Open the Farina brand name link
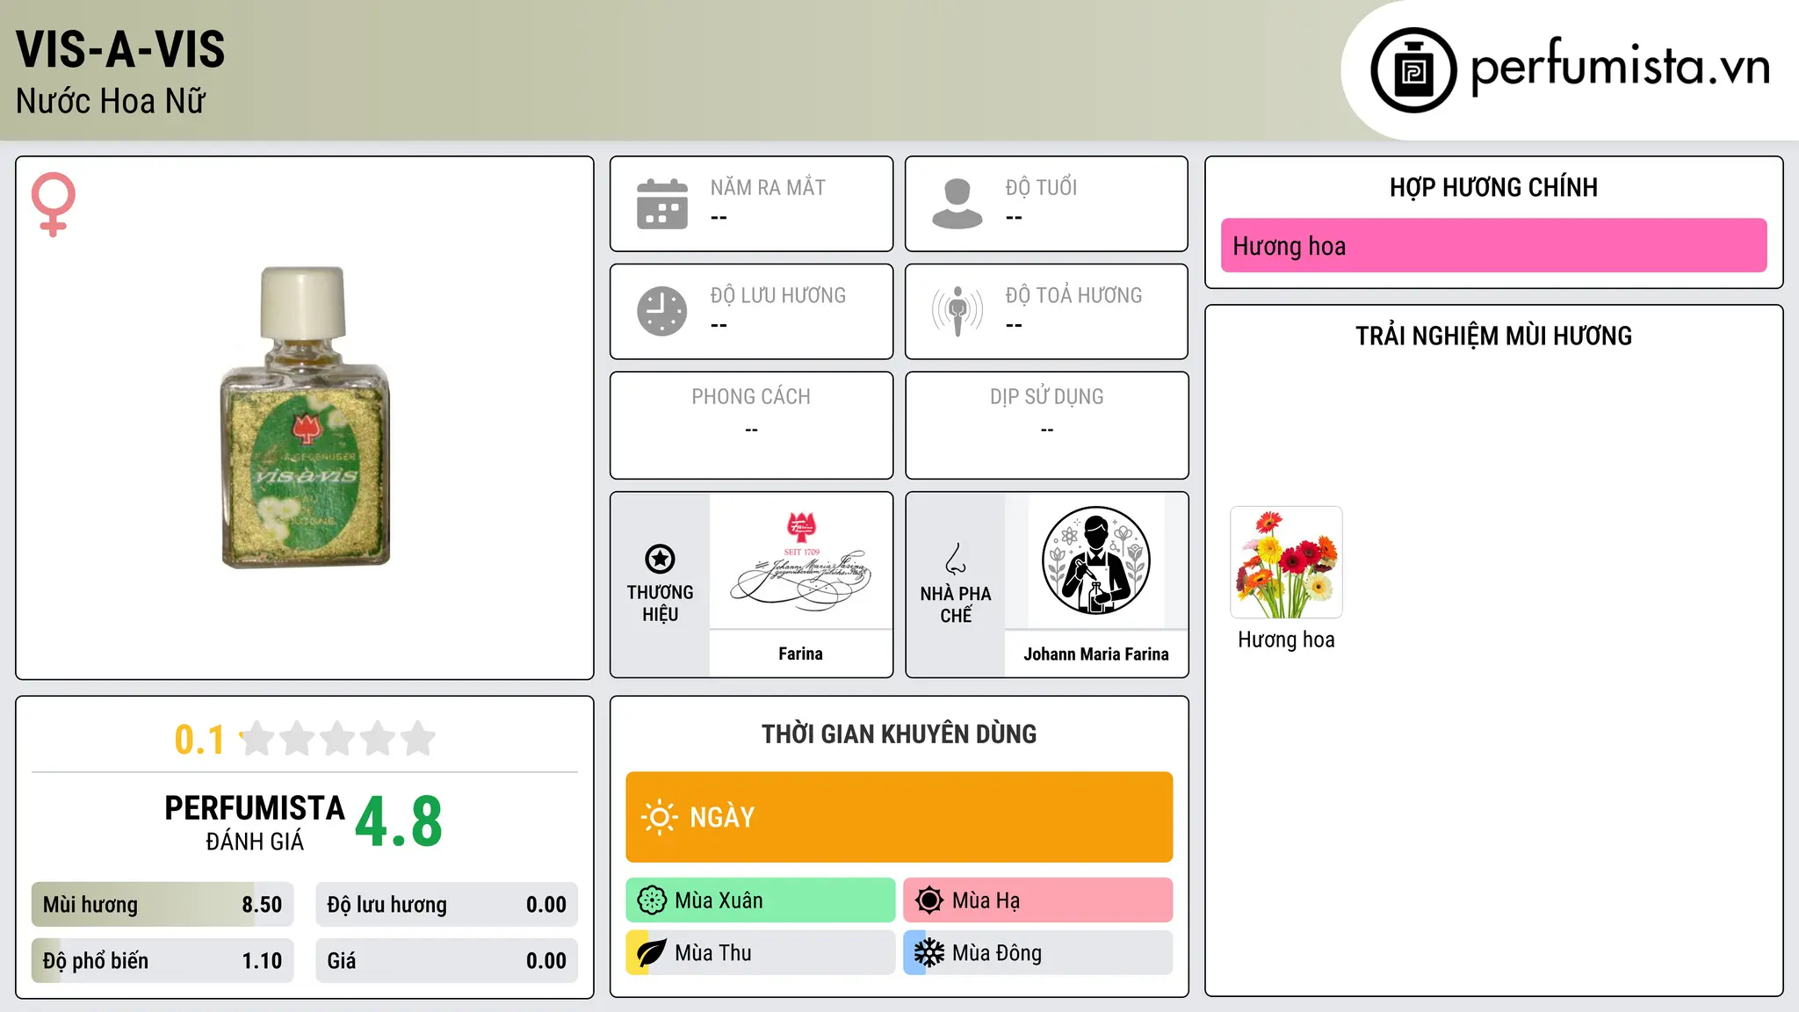Viewport: 1799px width, 1012px height. [801, 654]
